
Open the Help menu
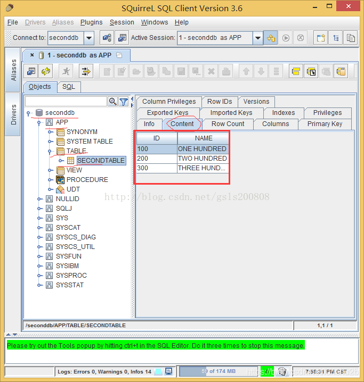pos(182,22)
